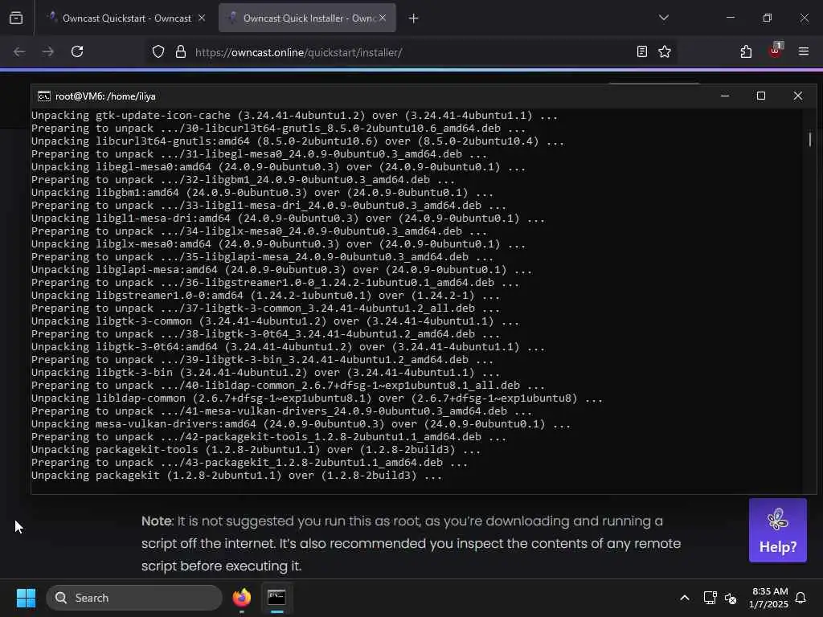
Task: Open Firefox from the taskbar
Action: tap(242, 598)
